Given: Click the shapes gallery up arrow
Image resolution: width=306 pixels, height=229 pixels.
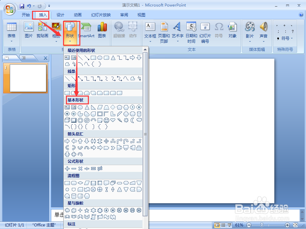Looking at the screenshot, I should pos(145,50).
